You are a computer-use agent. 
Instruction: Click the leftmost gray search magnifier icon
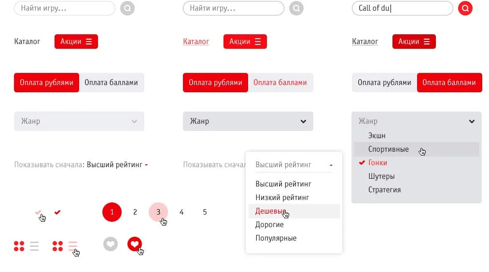127,8
